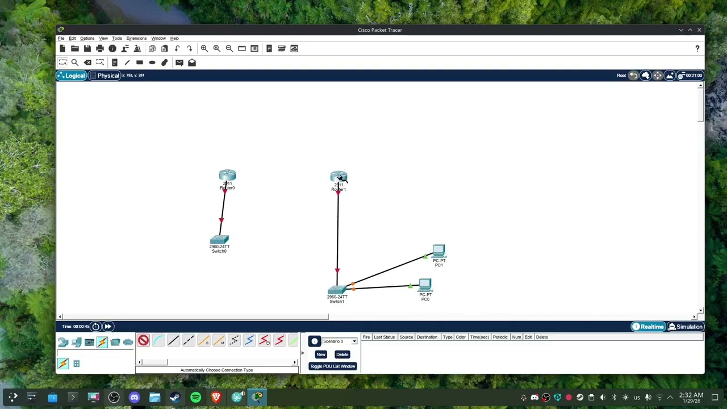Choose the Resize Shape tool
The width and height of the screenshot is (727, 409).
(x=100, y=62)
